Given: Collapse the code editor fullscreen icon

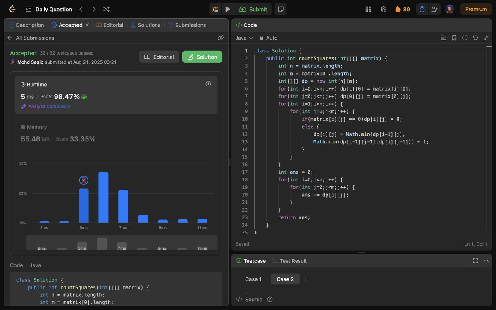Looking at the screenshot, I should (x=486, y=38).
